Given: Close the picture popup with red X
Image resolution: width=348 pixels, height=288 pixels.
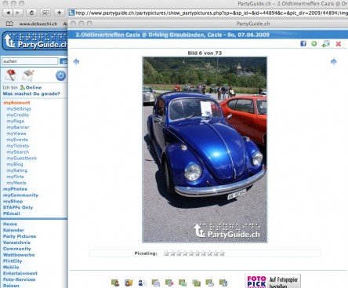Looking at the screenshot, I should 339,44.
